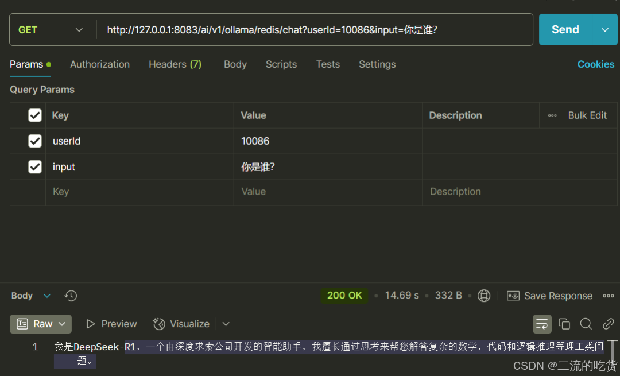Open the Raw format dropdown
This screenshot has height=376, width=620.
click(41, 324)
